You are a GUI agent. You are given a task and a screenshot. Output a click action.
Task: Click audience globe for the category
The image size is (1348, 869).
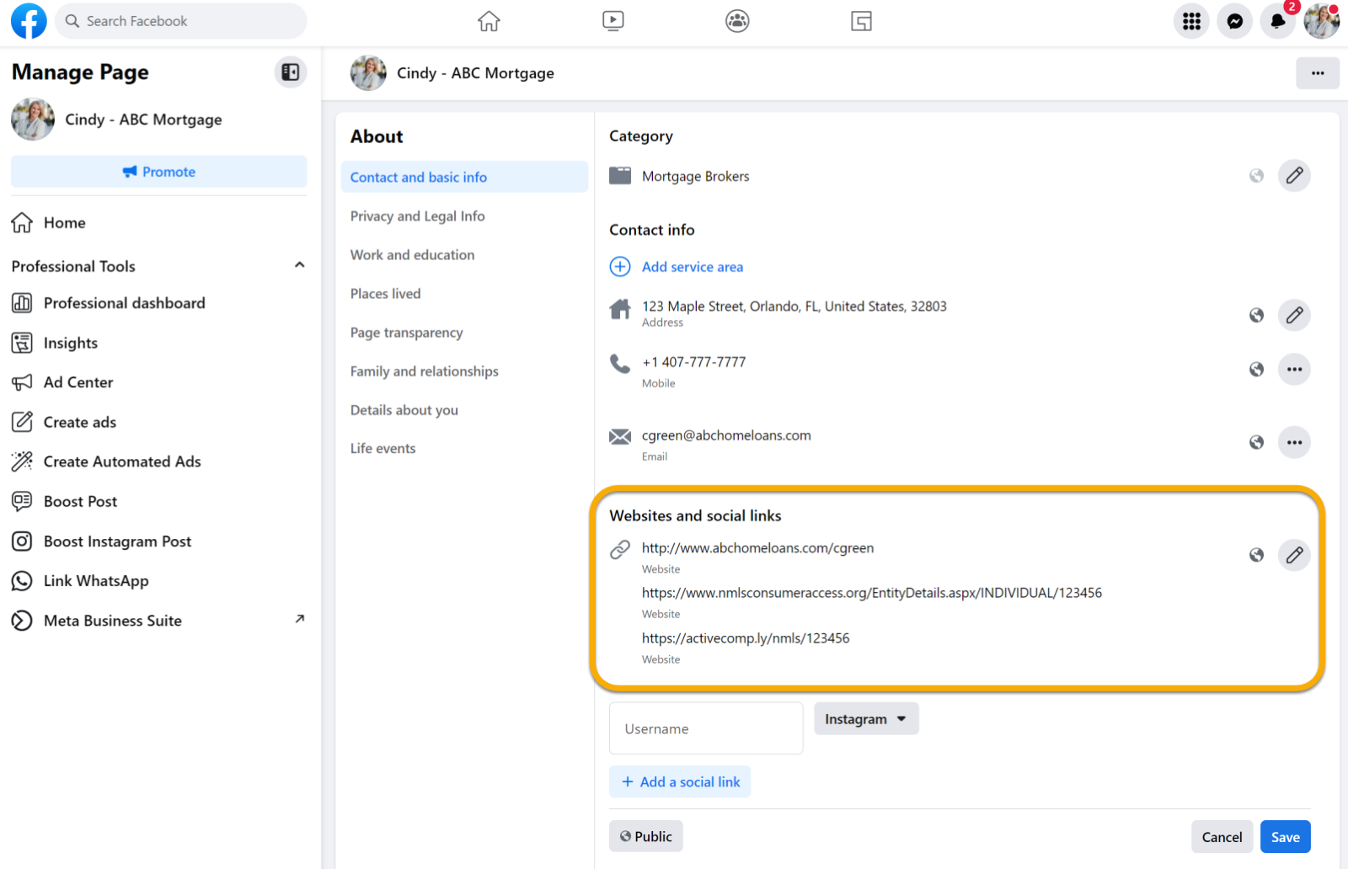coord(1256,176)
